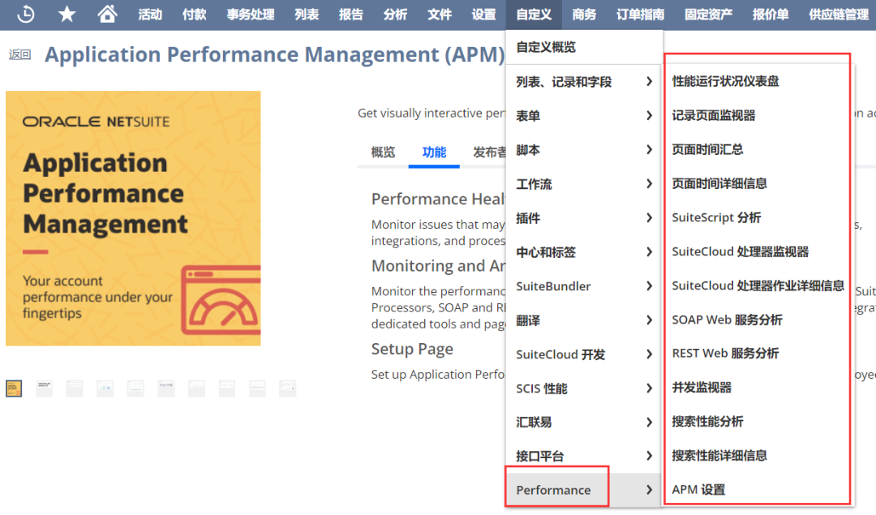This screenshot has width=876, height=515.
Task: Open the 订单指南 menu
Action: 641,15
